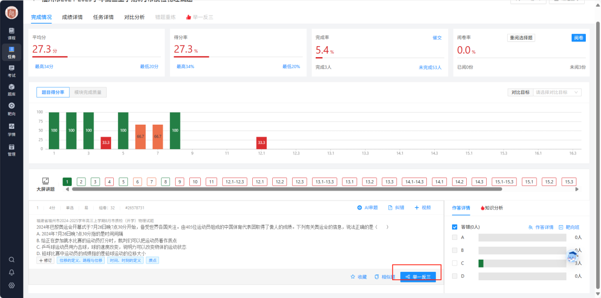Select question box 13.2
The height and width of the screenshot is (298, 601).
[x=370, y=182]
